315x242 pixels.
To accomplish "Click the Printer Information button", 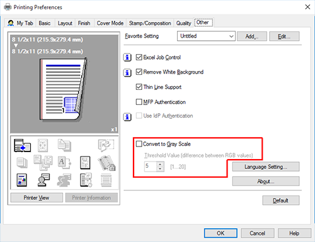I will (91, 197).
